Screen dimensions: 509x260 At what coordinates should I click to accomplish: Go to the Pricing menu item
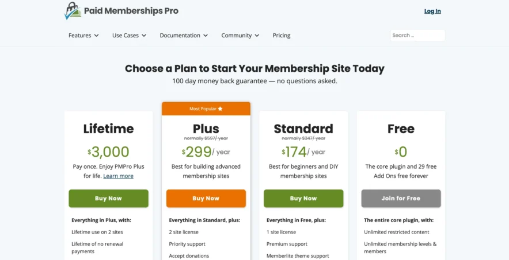click(x=282, y=36)
